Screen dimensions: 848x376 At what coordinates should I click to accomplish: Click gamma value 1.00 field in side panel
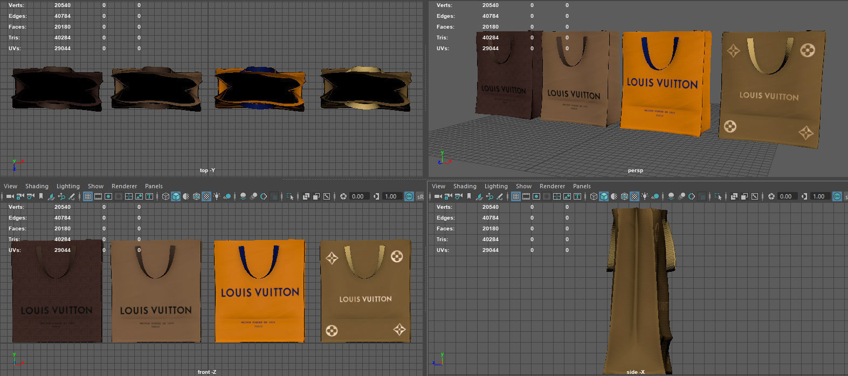[x=820, y=196]
